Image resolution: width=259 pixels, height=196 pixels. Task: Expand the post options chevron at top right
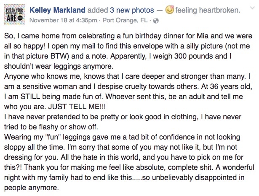click(x=252, y=8)
